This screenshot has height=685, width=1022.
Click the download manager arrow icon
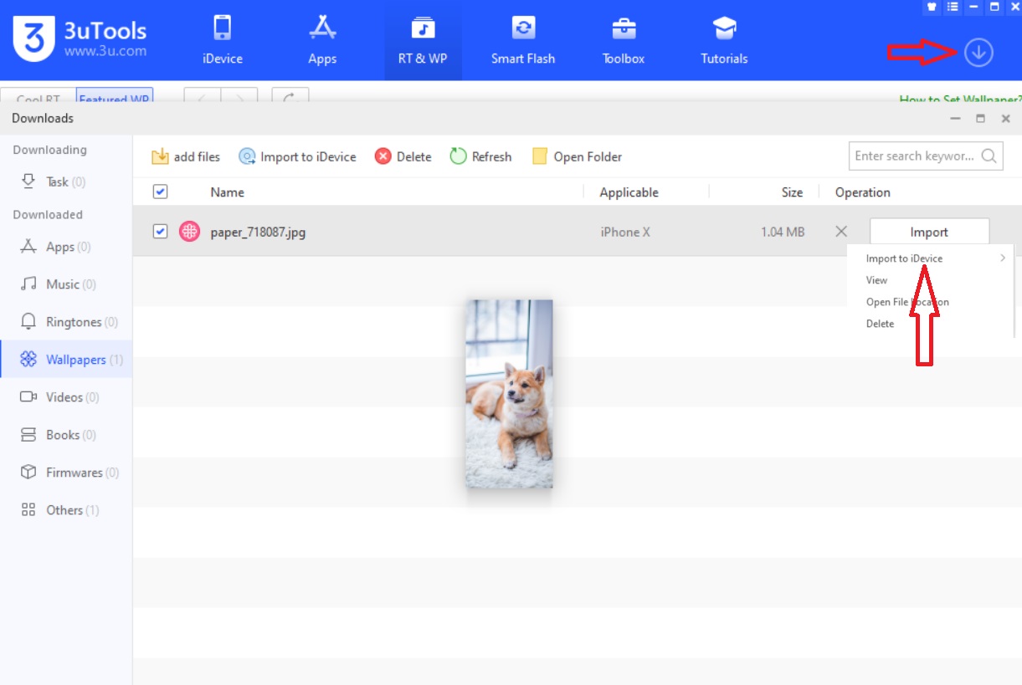click(978, 53)
